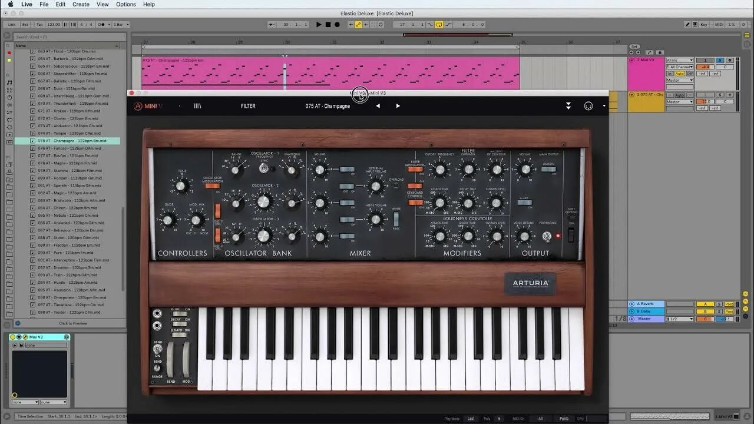This screenshot has height=424, width=754.
Task: Open the Apple menu
Action: pyautogui.click(x=11, y=4)
